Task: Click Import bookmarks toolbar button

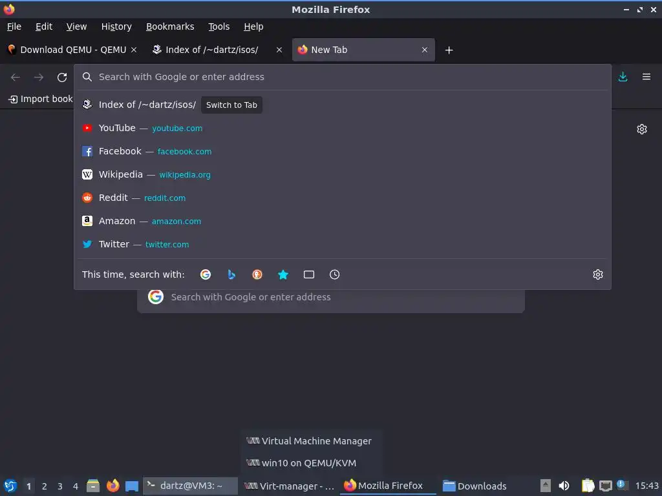Action: (x=41, y=99)
